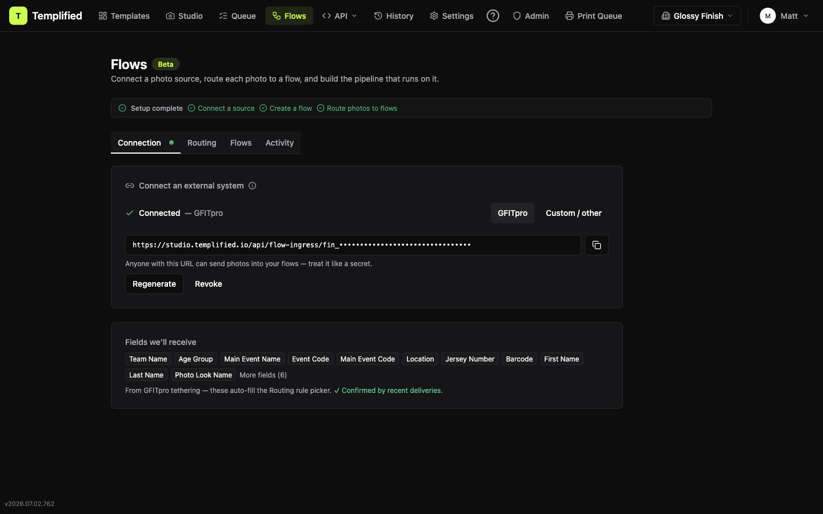
Task: Click the History clock icon
Action: [x=378, y=16]
